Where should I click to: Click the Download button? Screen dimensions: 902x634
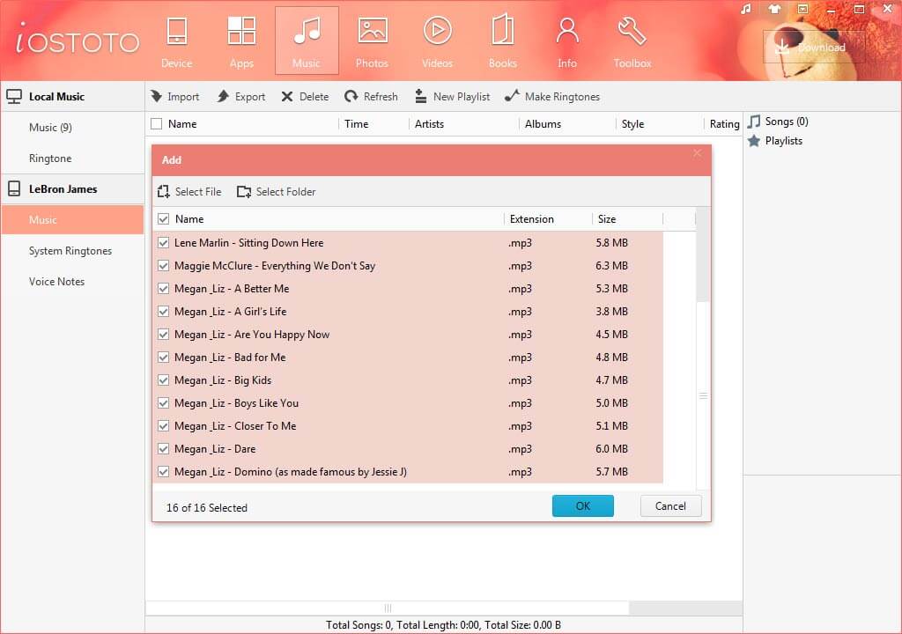(813, 47)
